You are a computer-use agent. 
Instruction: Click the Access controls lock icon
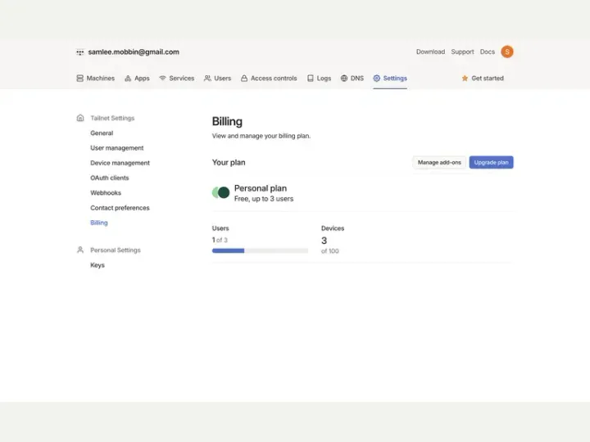(244, 79)
